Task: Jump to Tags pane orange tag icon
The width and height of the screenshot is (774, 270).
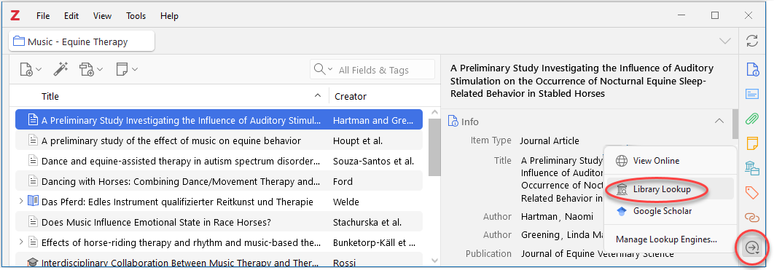Action: pyautogui.click(x=752, y=193)
